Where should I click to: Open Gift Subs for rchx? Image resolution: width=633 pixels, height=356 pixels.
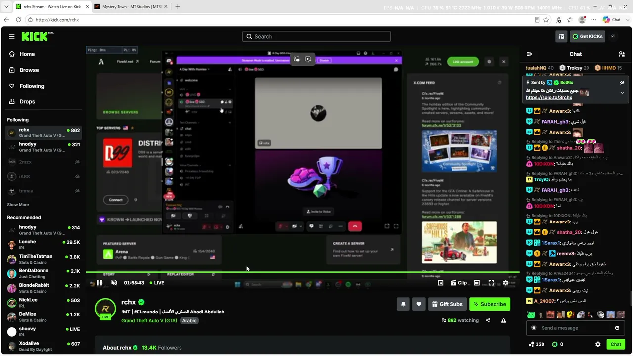pyautogui.click(x=447, y=304)
